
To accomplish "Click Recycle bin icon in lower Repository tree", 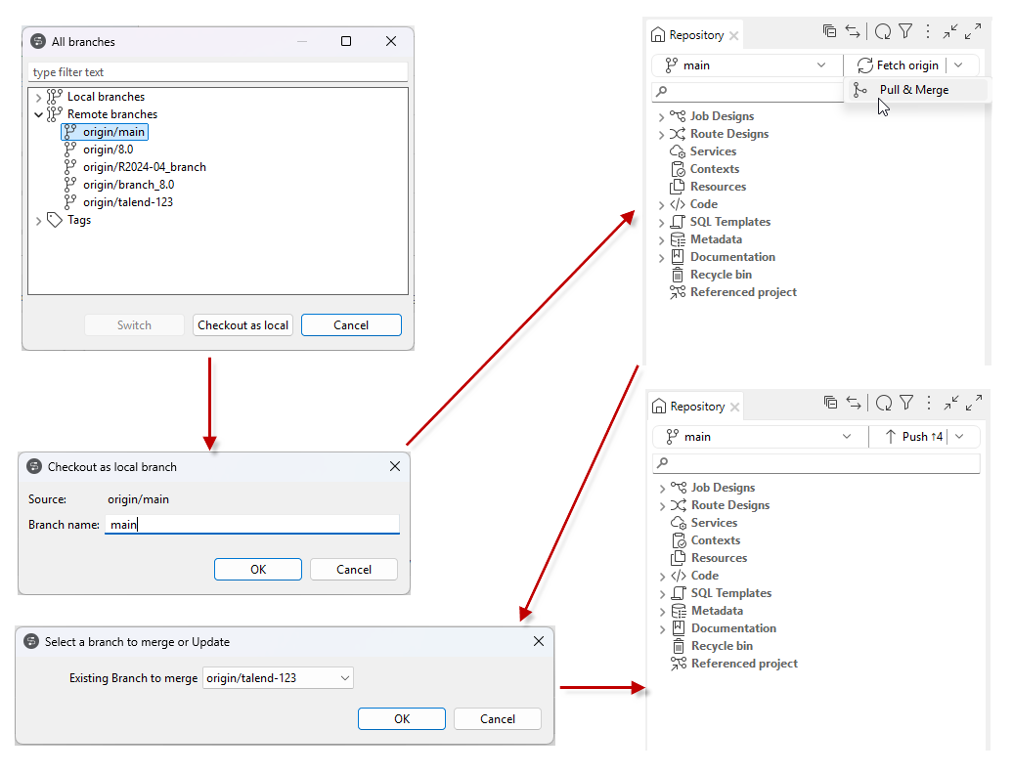I will 679,646.
